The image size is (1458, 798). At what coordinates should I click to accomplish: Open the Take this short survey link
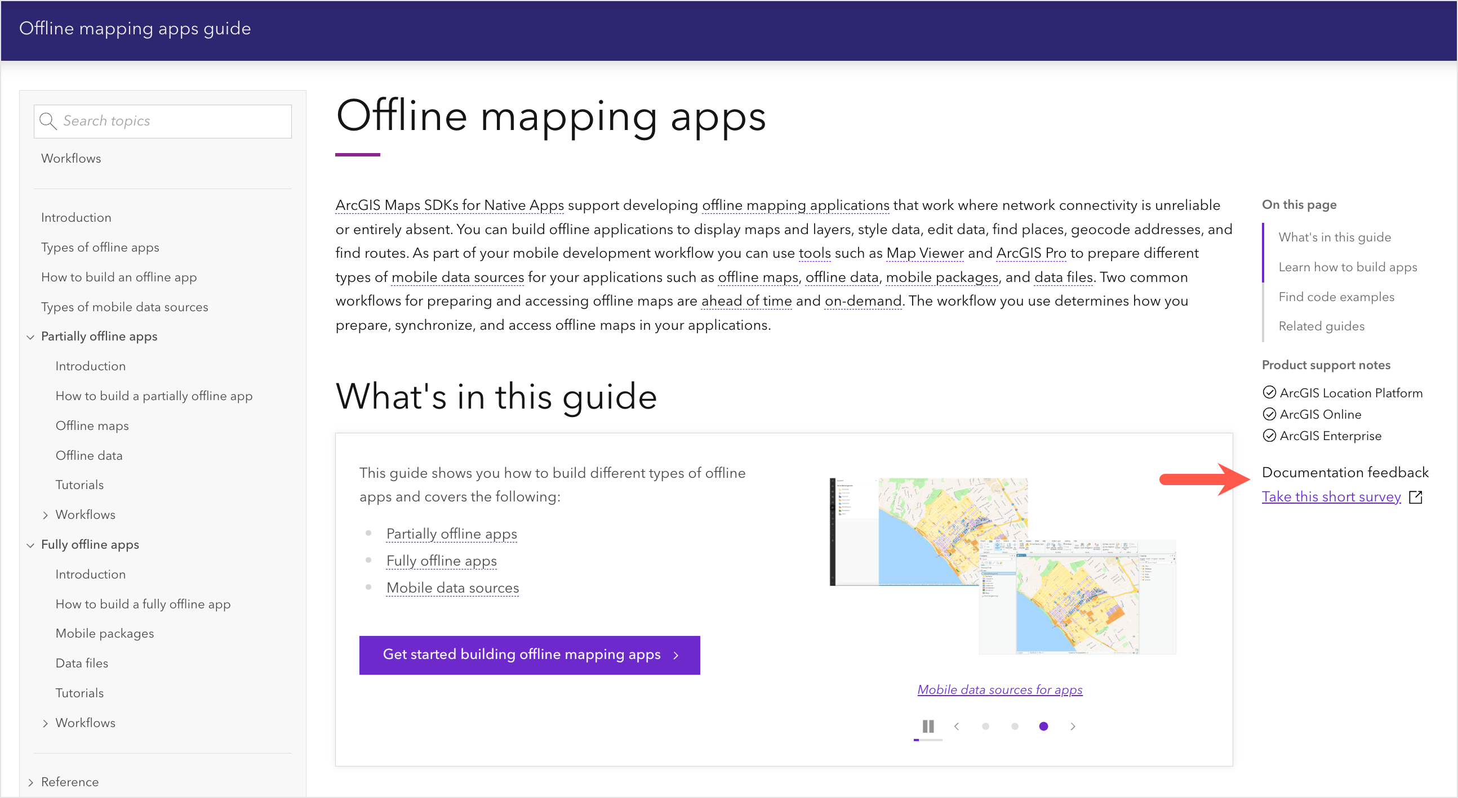coord(1331,496)
